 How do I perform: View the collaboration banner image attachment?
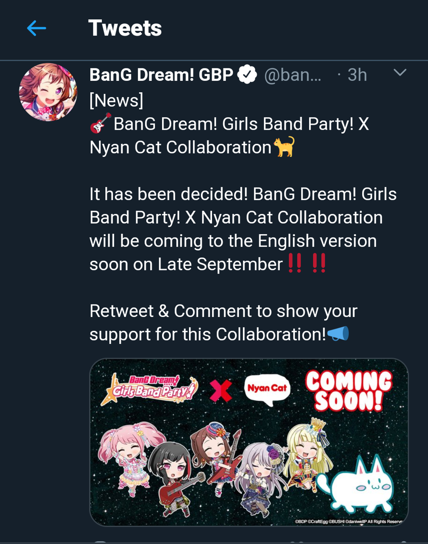[x=249, y=443]
